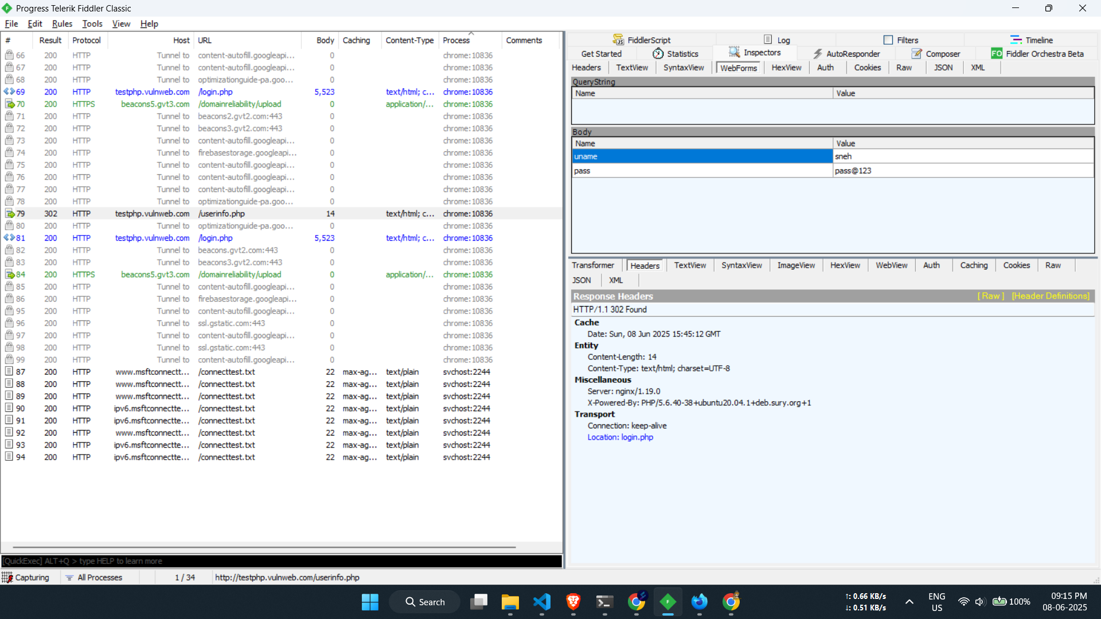Open response ImageView tab
The image size is (1101, 619).
[x=796, y=265]
